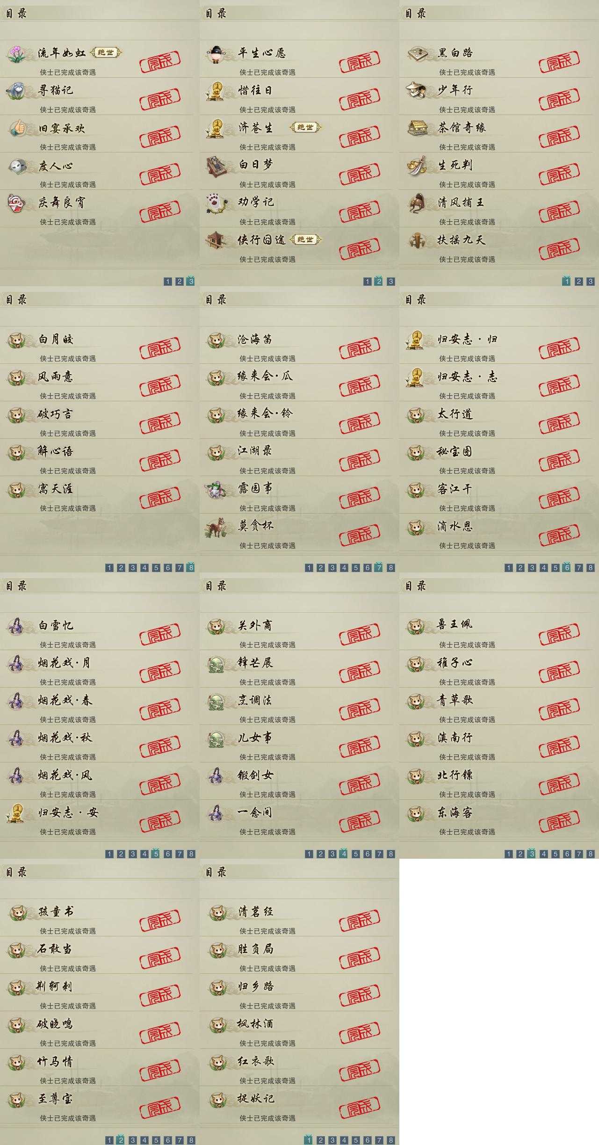
Task: Open the teahouse icon next to 茶馆奇缘
Action: 416,128
